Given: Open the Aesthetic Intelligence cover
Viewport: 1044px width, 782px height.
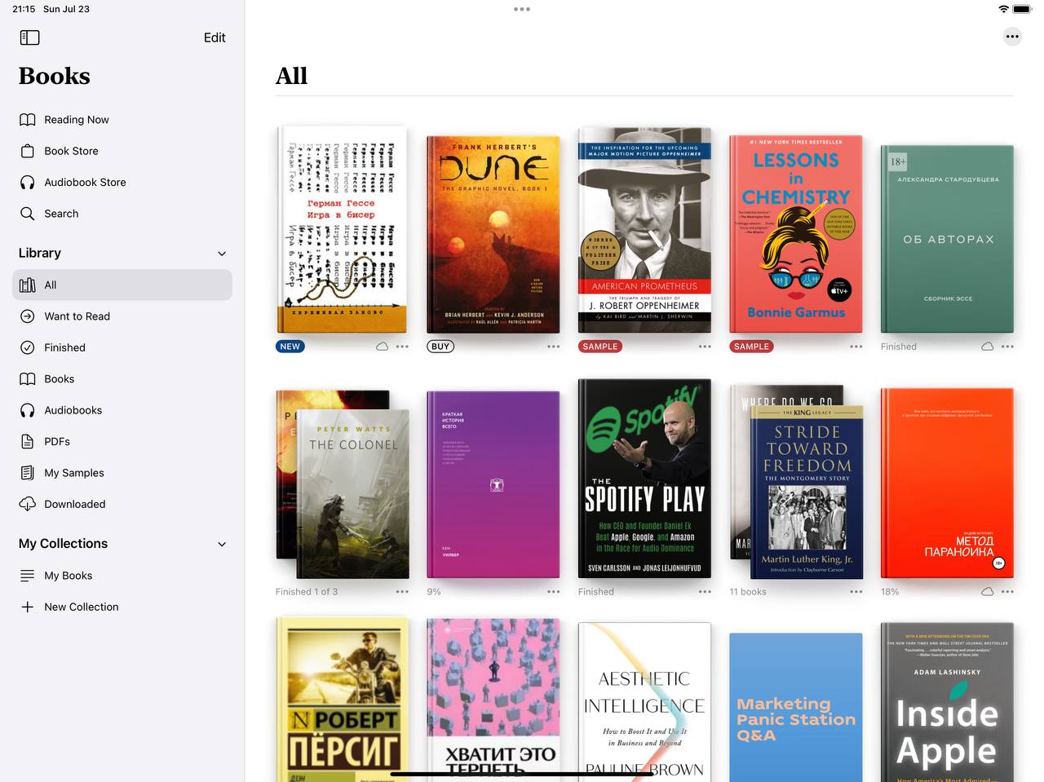Looking at the screenshot, I should click(x=644, y=702).
